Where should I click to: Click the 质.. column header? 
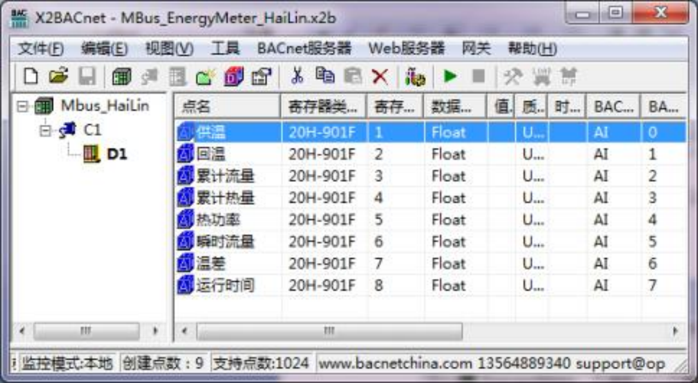[x=532, y=107]
